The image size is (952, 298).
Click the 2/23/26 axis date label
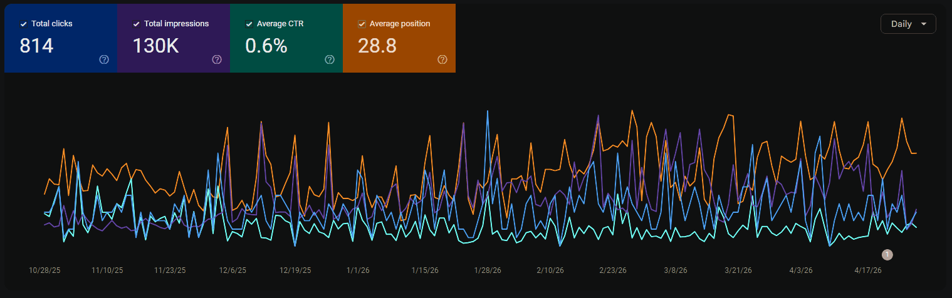tap(613, 270)
